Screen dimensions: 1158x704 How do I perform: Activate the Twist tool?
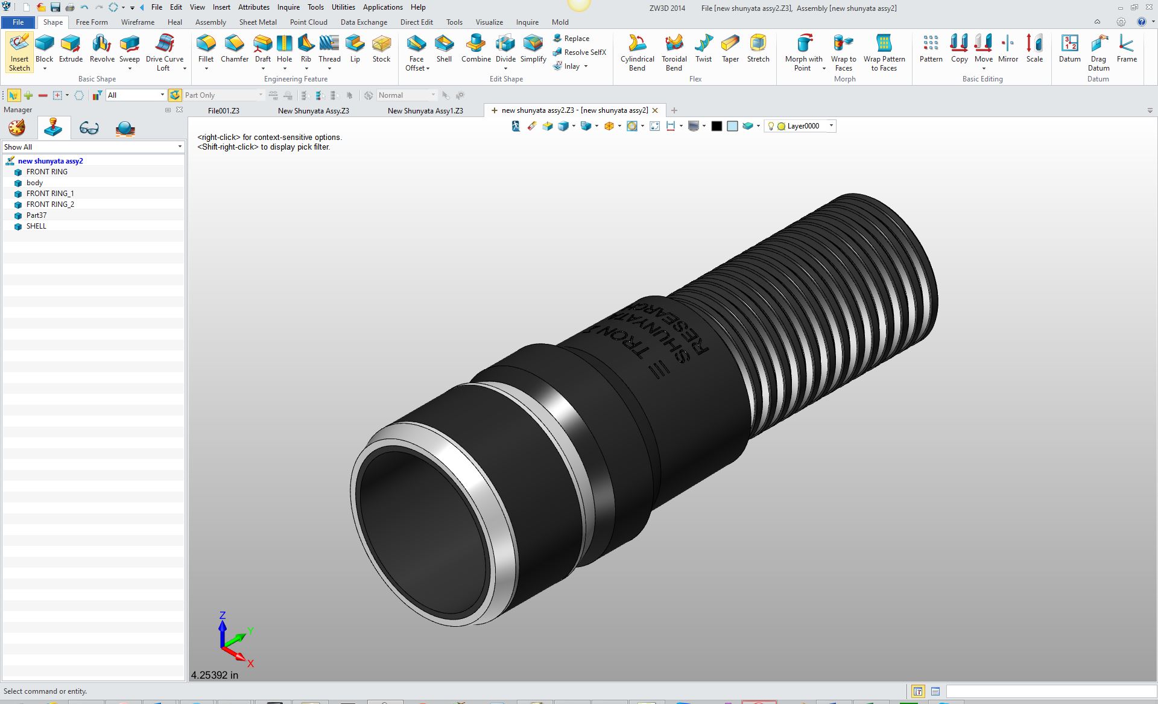[703, 49]
